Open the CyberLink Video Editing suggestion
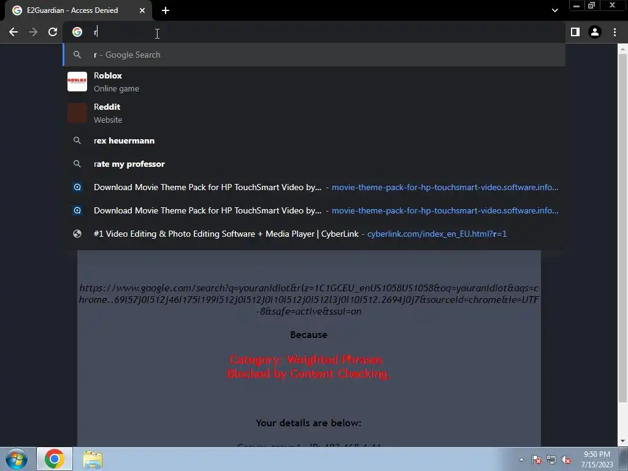 coord(315,234)
